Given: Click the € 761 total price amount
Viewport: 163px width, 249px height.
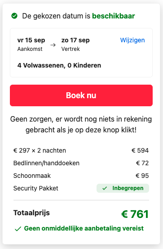Looking at the screenshot, I should [x=135, y=214].
